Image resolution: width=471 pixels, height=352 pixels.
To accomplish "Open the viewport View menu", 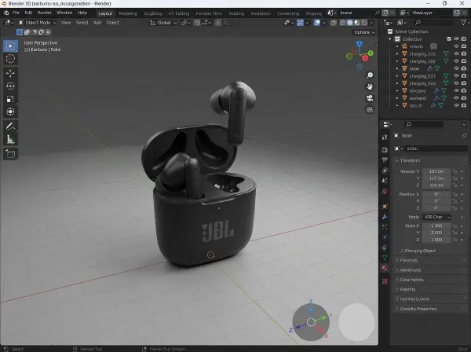I will [66, 23].
